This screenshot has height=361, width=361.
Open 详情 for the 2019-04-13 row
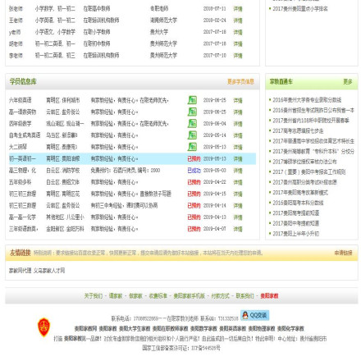pos(238,217)
